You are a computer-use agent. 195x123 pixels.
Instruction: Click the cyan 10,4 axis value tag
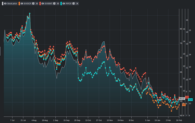click(190, 100)
